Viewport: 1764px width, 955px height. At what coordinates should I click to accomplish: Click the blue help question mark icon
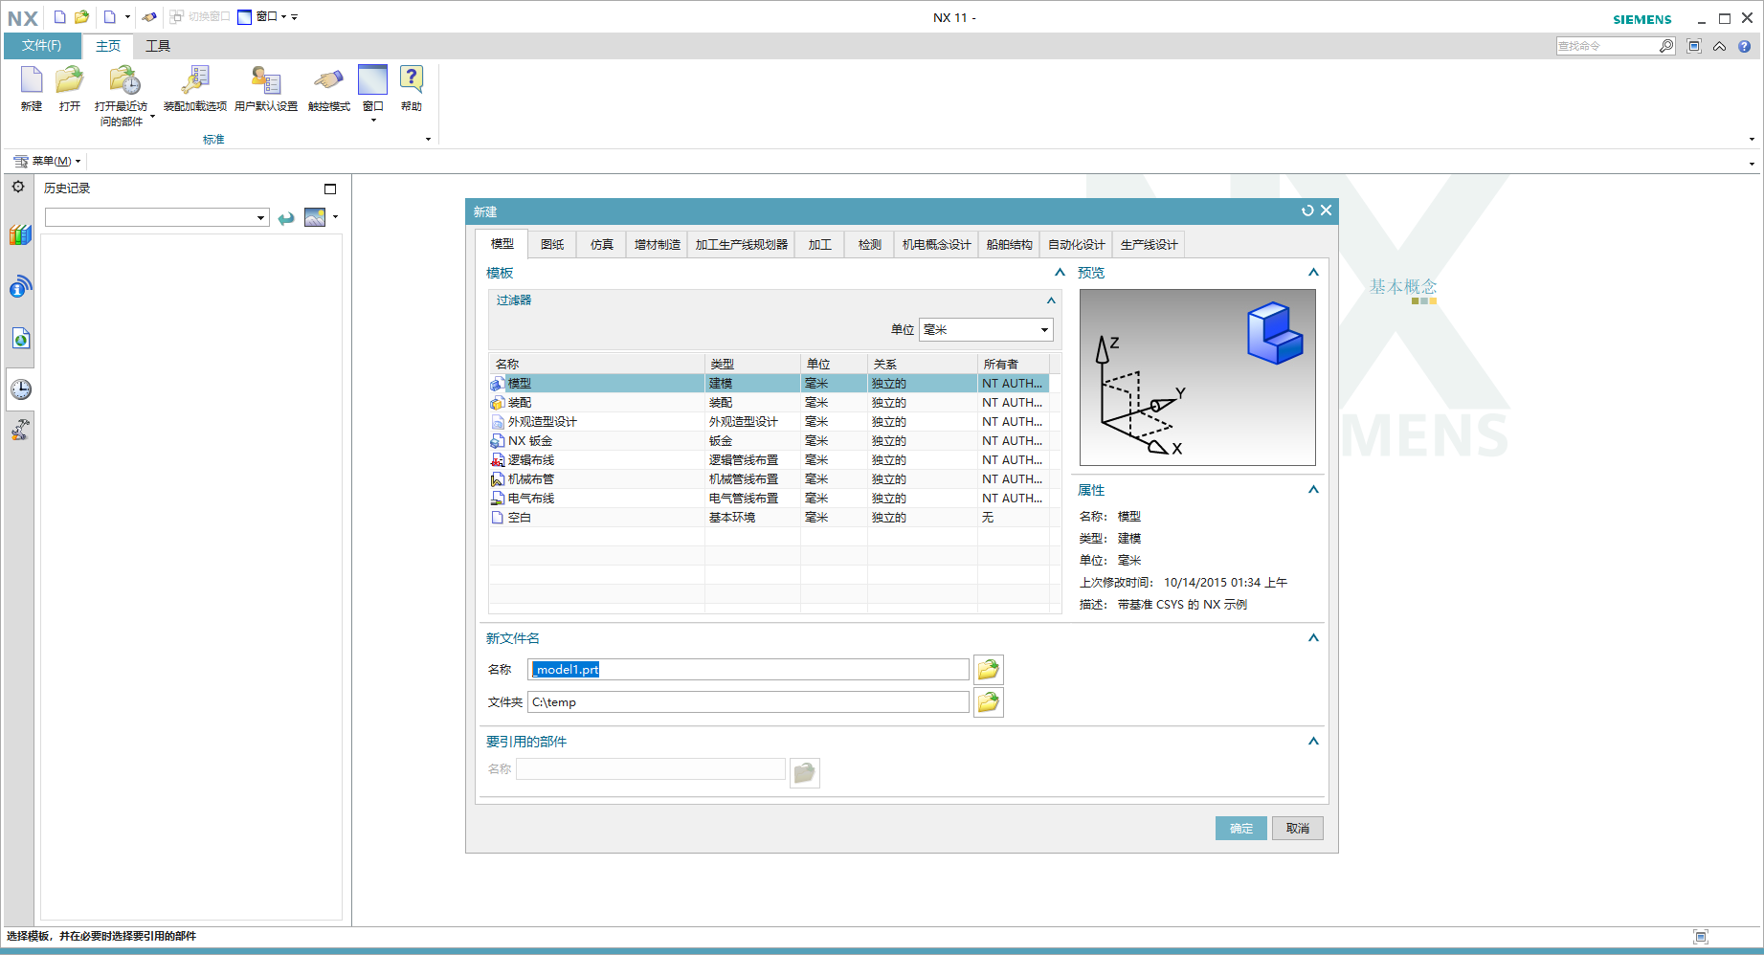[x=1745, y=46]
